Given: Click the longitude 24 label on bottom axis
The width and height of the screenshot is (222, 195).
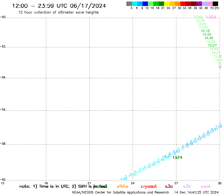Looking at the screenshot, I should 133,183.
